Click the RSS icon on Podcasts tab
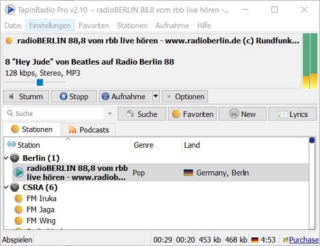The image size is (320, 246). tap(72, 130)
